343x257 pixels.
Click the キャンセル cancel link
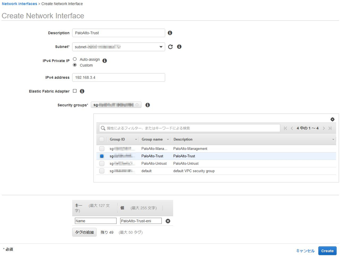305,251
